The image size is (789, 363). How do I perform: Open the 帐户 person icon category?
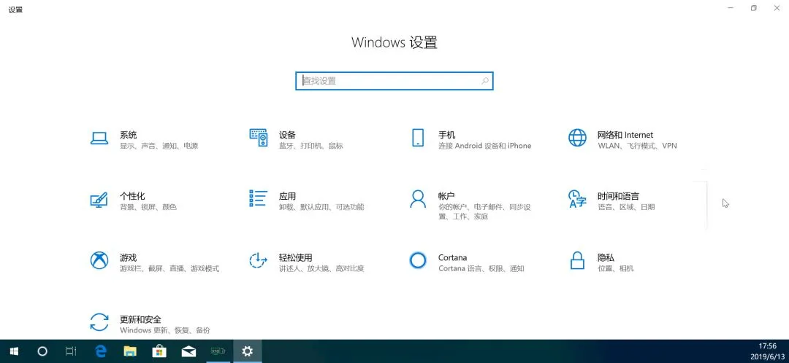click(418, 199)
